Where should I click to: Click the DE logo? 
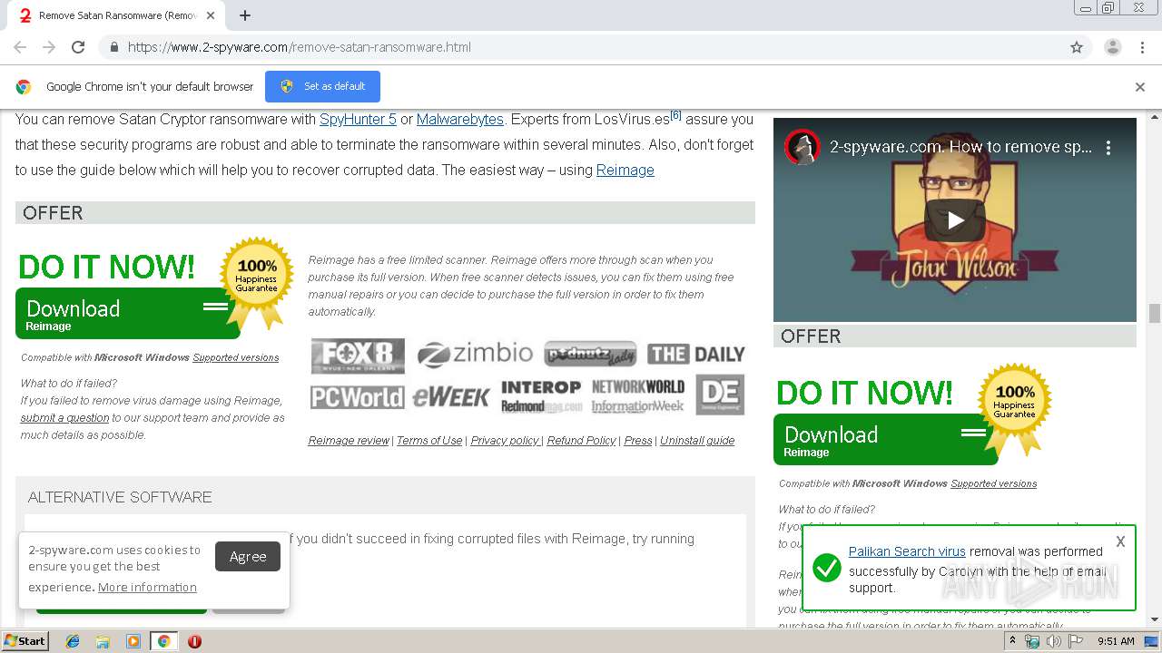pos(720,395)
